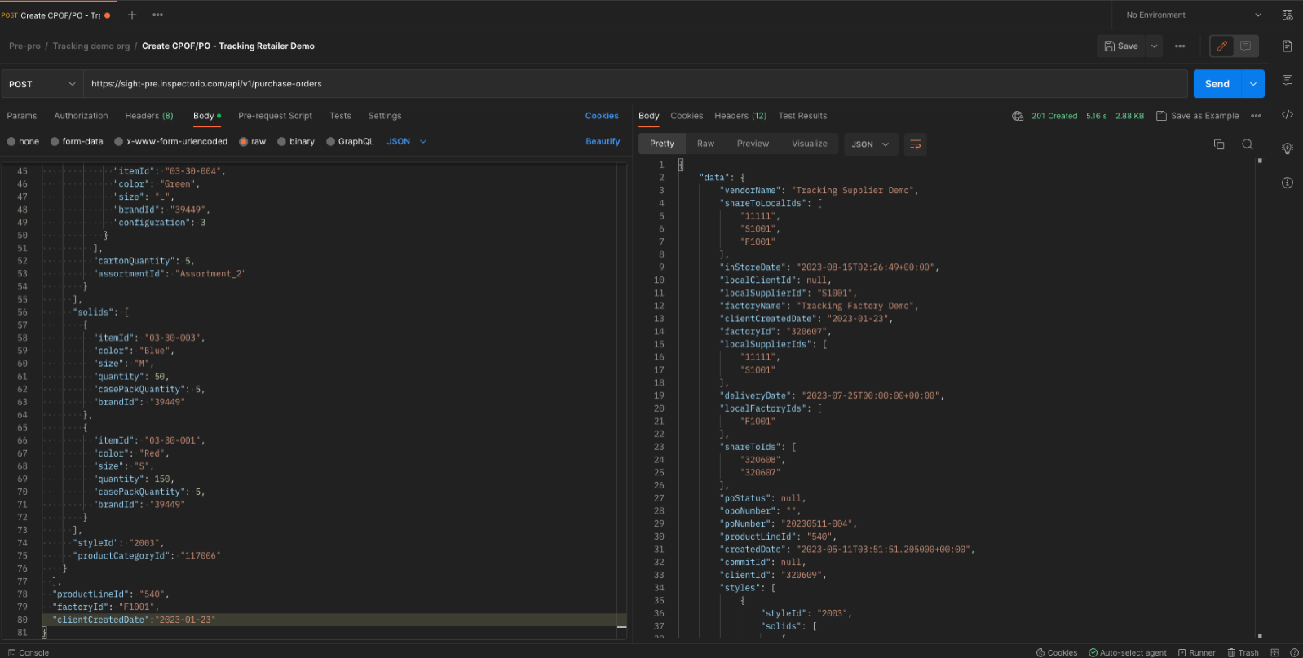1303x658 pixels.
Task: Open help icon in status bar
Action: pyautogui.click(x=1294, y=652)
